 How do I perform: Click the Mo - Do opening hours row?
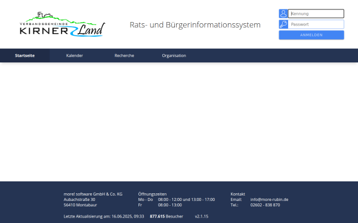coord(177,200)
